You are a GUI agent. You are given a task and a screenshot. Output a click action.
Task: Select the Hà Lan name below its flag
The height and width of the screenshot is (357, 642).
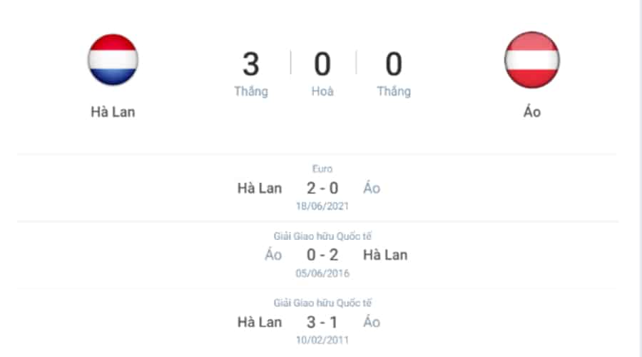pos(113,112)
